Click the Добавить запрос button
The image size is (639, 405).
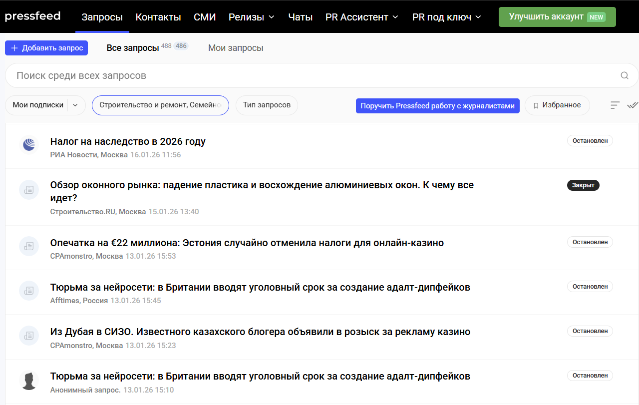[46, 48]
